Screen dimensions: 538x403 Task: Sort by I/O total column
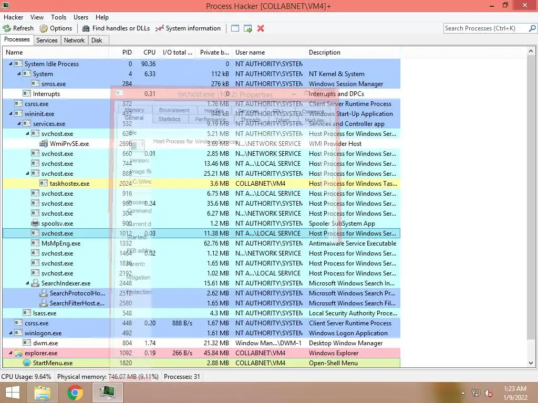click(177, 52)
